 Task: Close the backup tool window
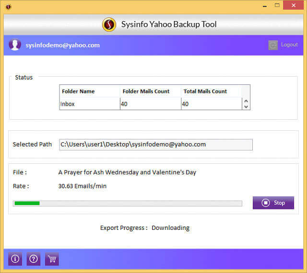click(x=294, y=5)
